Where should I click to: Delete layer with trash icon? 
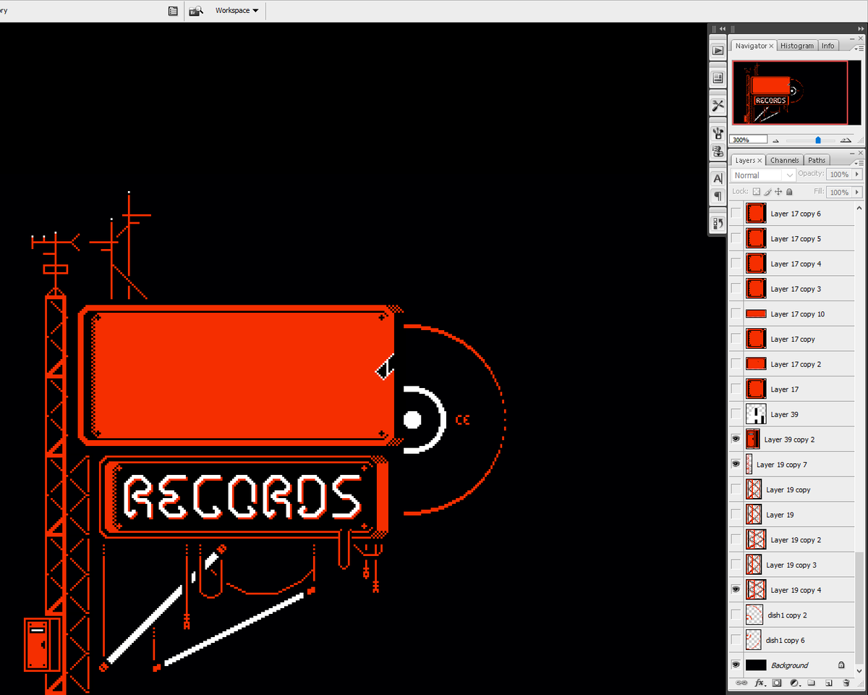(846, 683)
